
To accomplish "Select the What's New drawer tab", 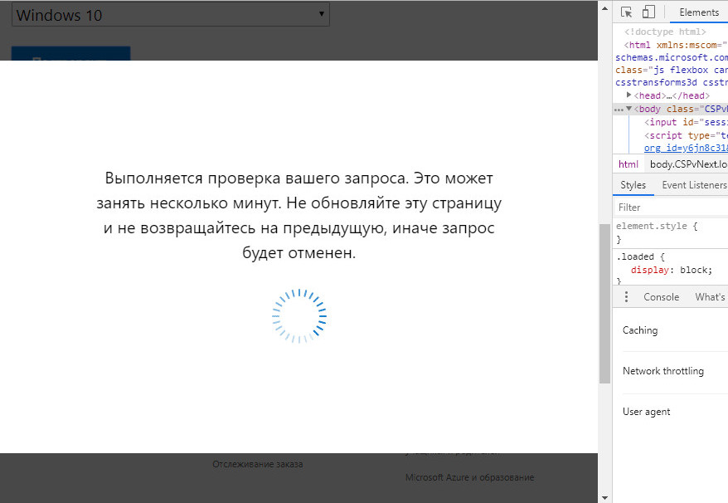I will (x=711, y=297).
